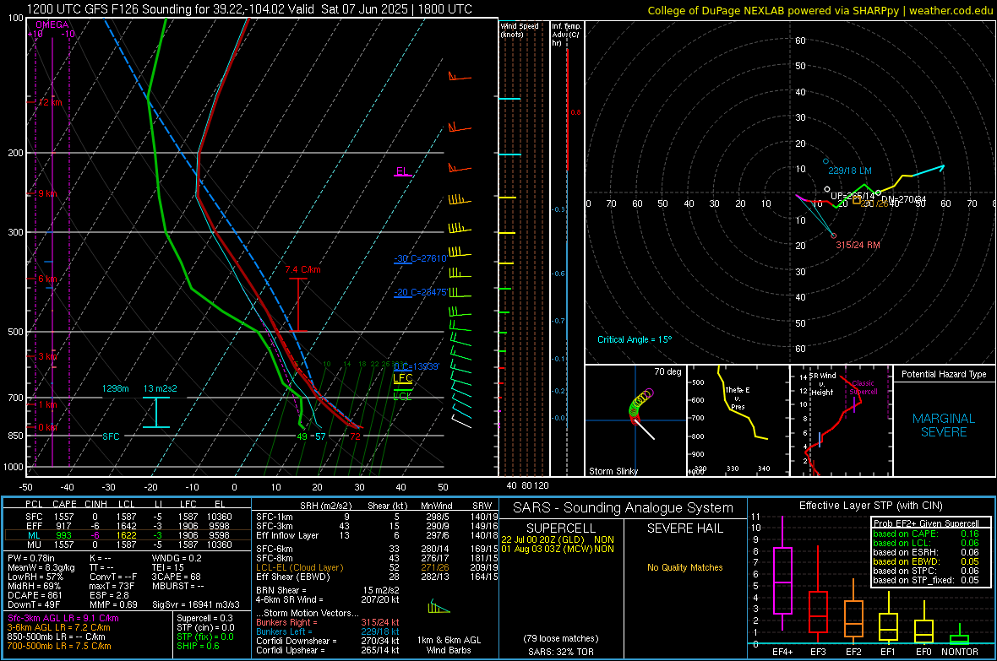Image resolution: width=997 pixels, height=661 pixels.
Task: Click the PW = 0.78in value
Action: (35, 558)
